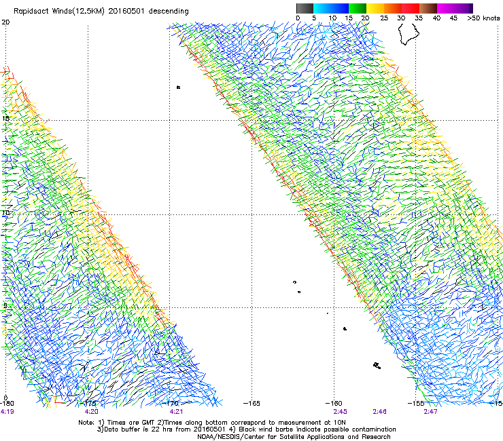The image size is (503, 441).
Task: Click the cyan-blue 5-15 knots legend segment
Action: pyautogui.click(x=331, y=8)
